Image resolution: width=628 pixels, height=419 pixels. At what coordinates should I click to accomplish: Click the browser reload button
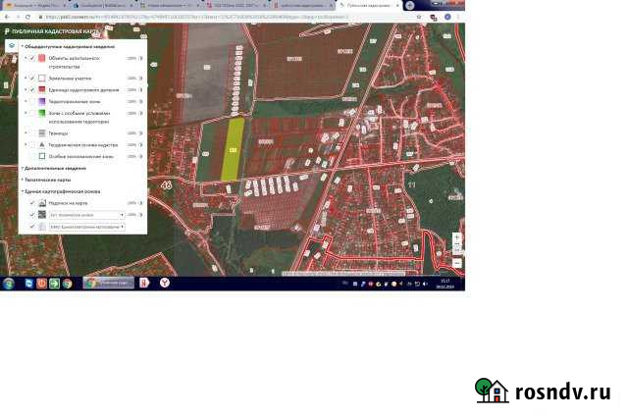[26, 17]
